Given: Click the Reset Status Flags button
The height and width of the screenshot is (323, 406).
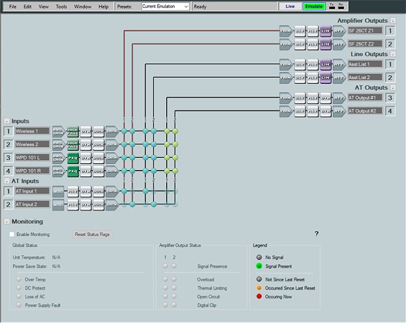Looking at the screenshot, I should [x=93, y=234].
